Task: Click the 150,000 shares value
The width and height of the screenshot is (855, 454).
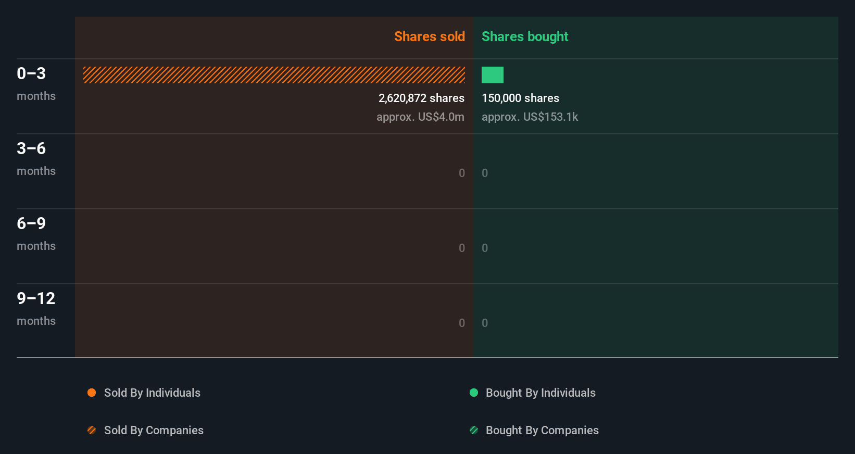Action: 520,98
